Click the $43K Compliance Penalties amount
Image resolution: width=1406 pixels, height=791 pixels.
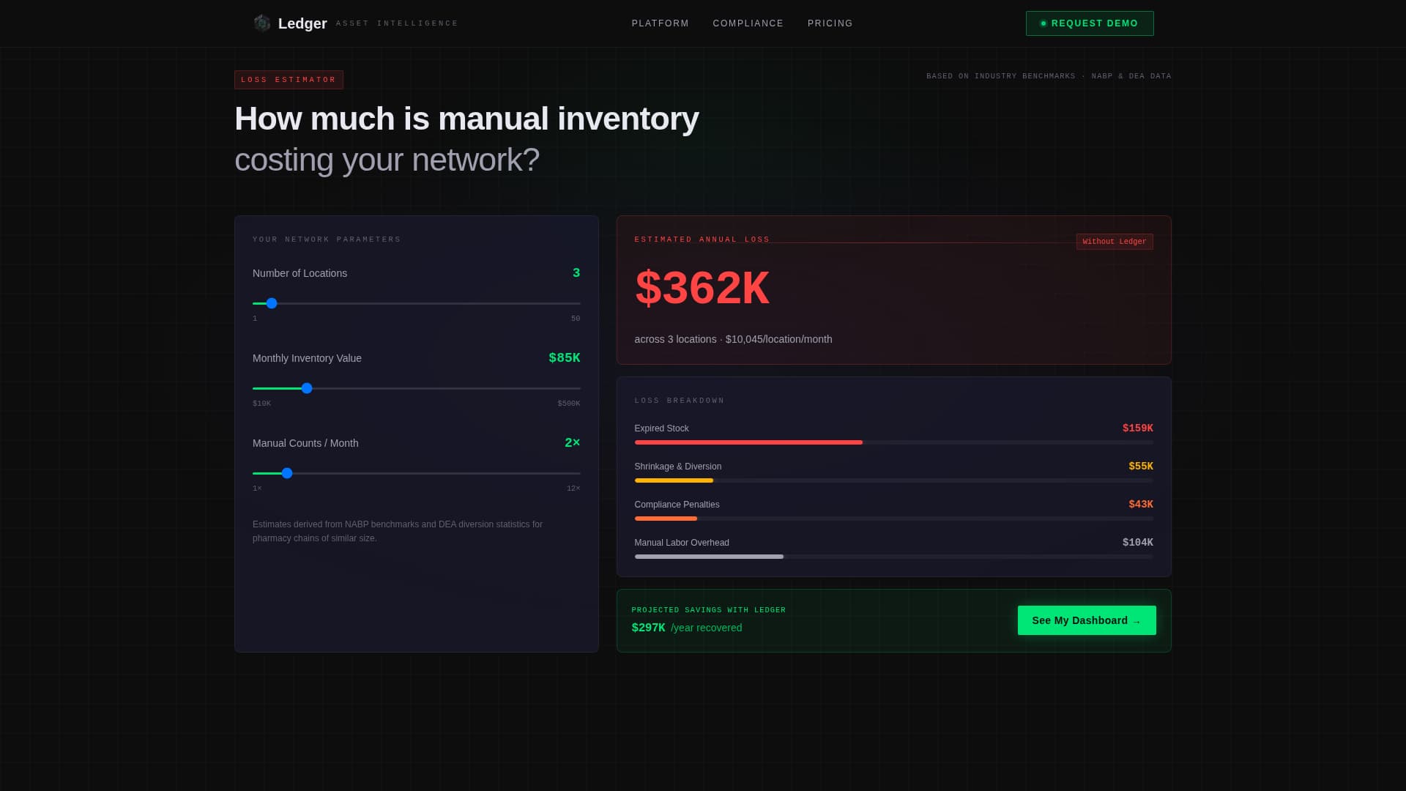(x=1141, y=505)
